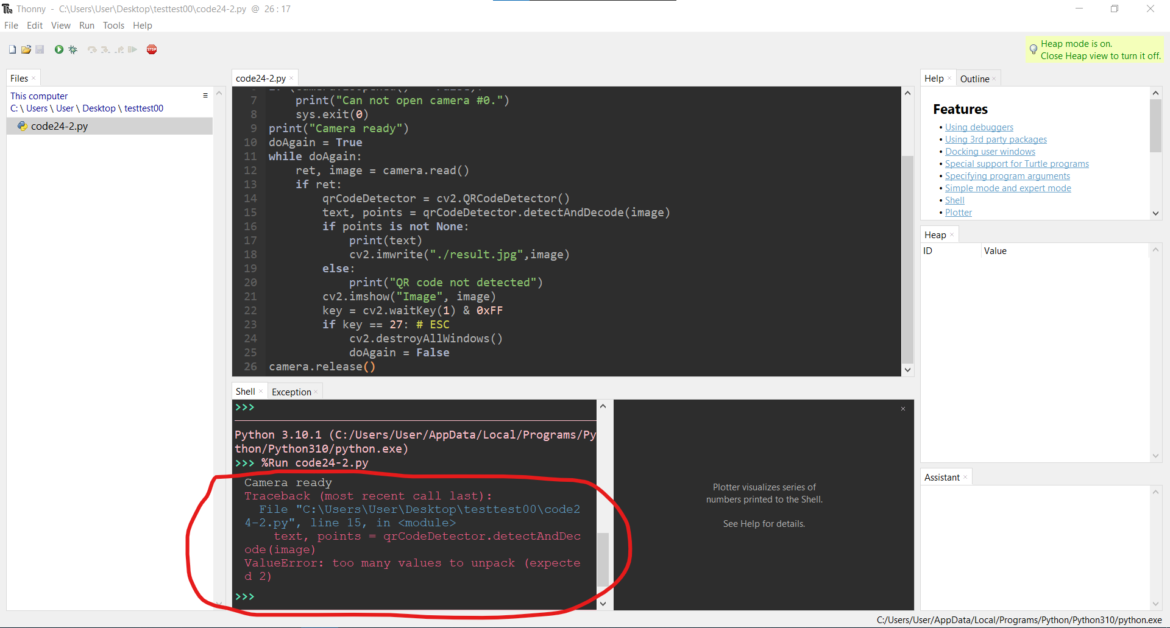Viewport: 1170px width, 628px height.
Task: Debug the current script with the bug icon
Action: [73, 49]
